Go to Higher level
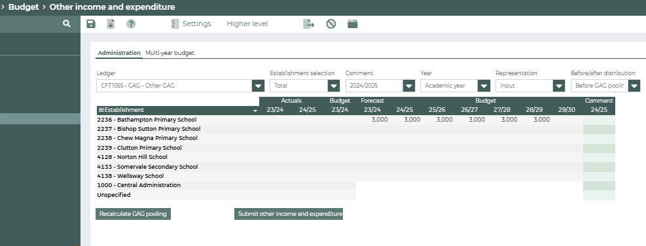This screenshot has height=246, width=646. tap(247, 24)
